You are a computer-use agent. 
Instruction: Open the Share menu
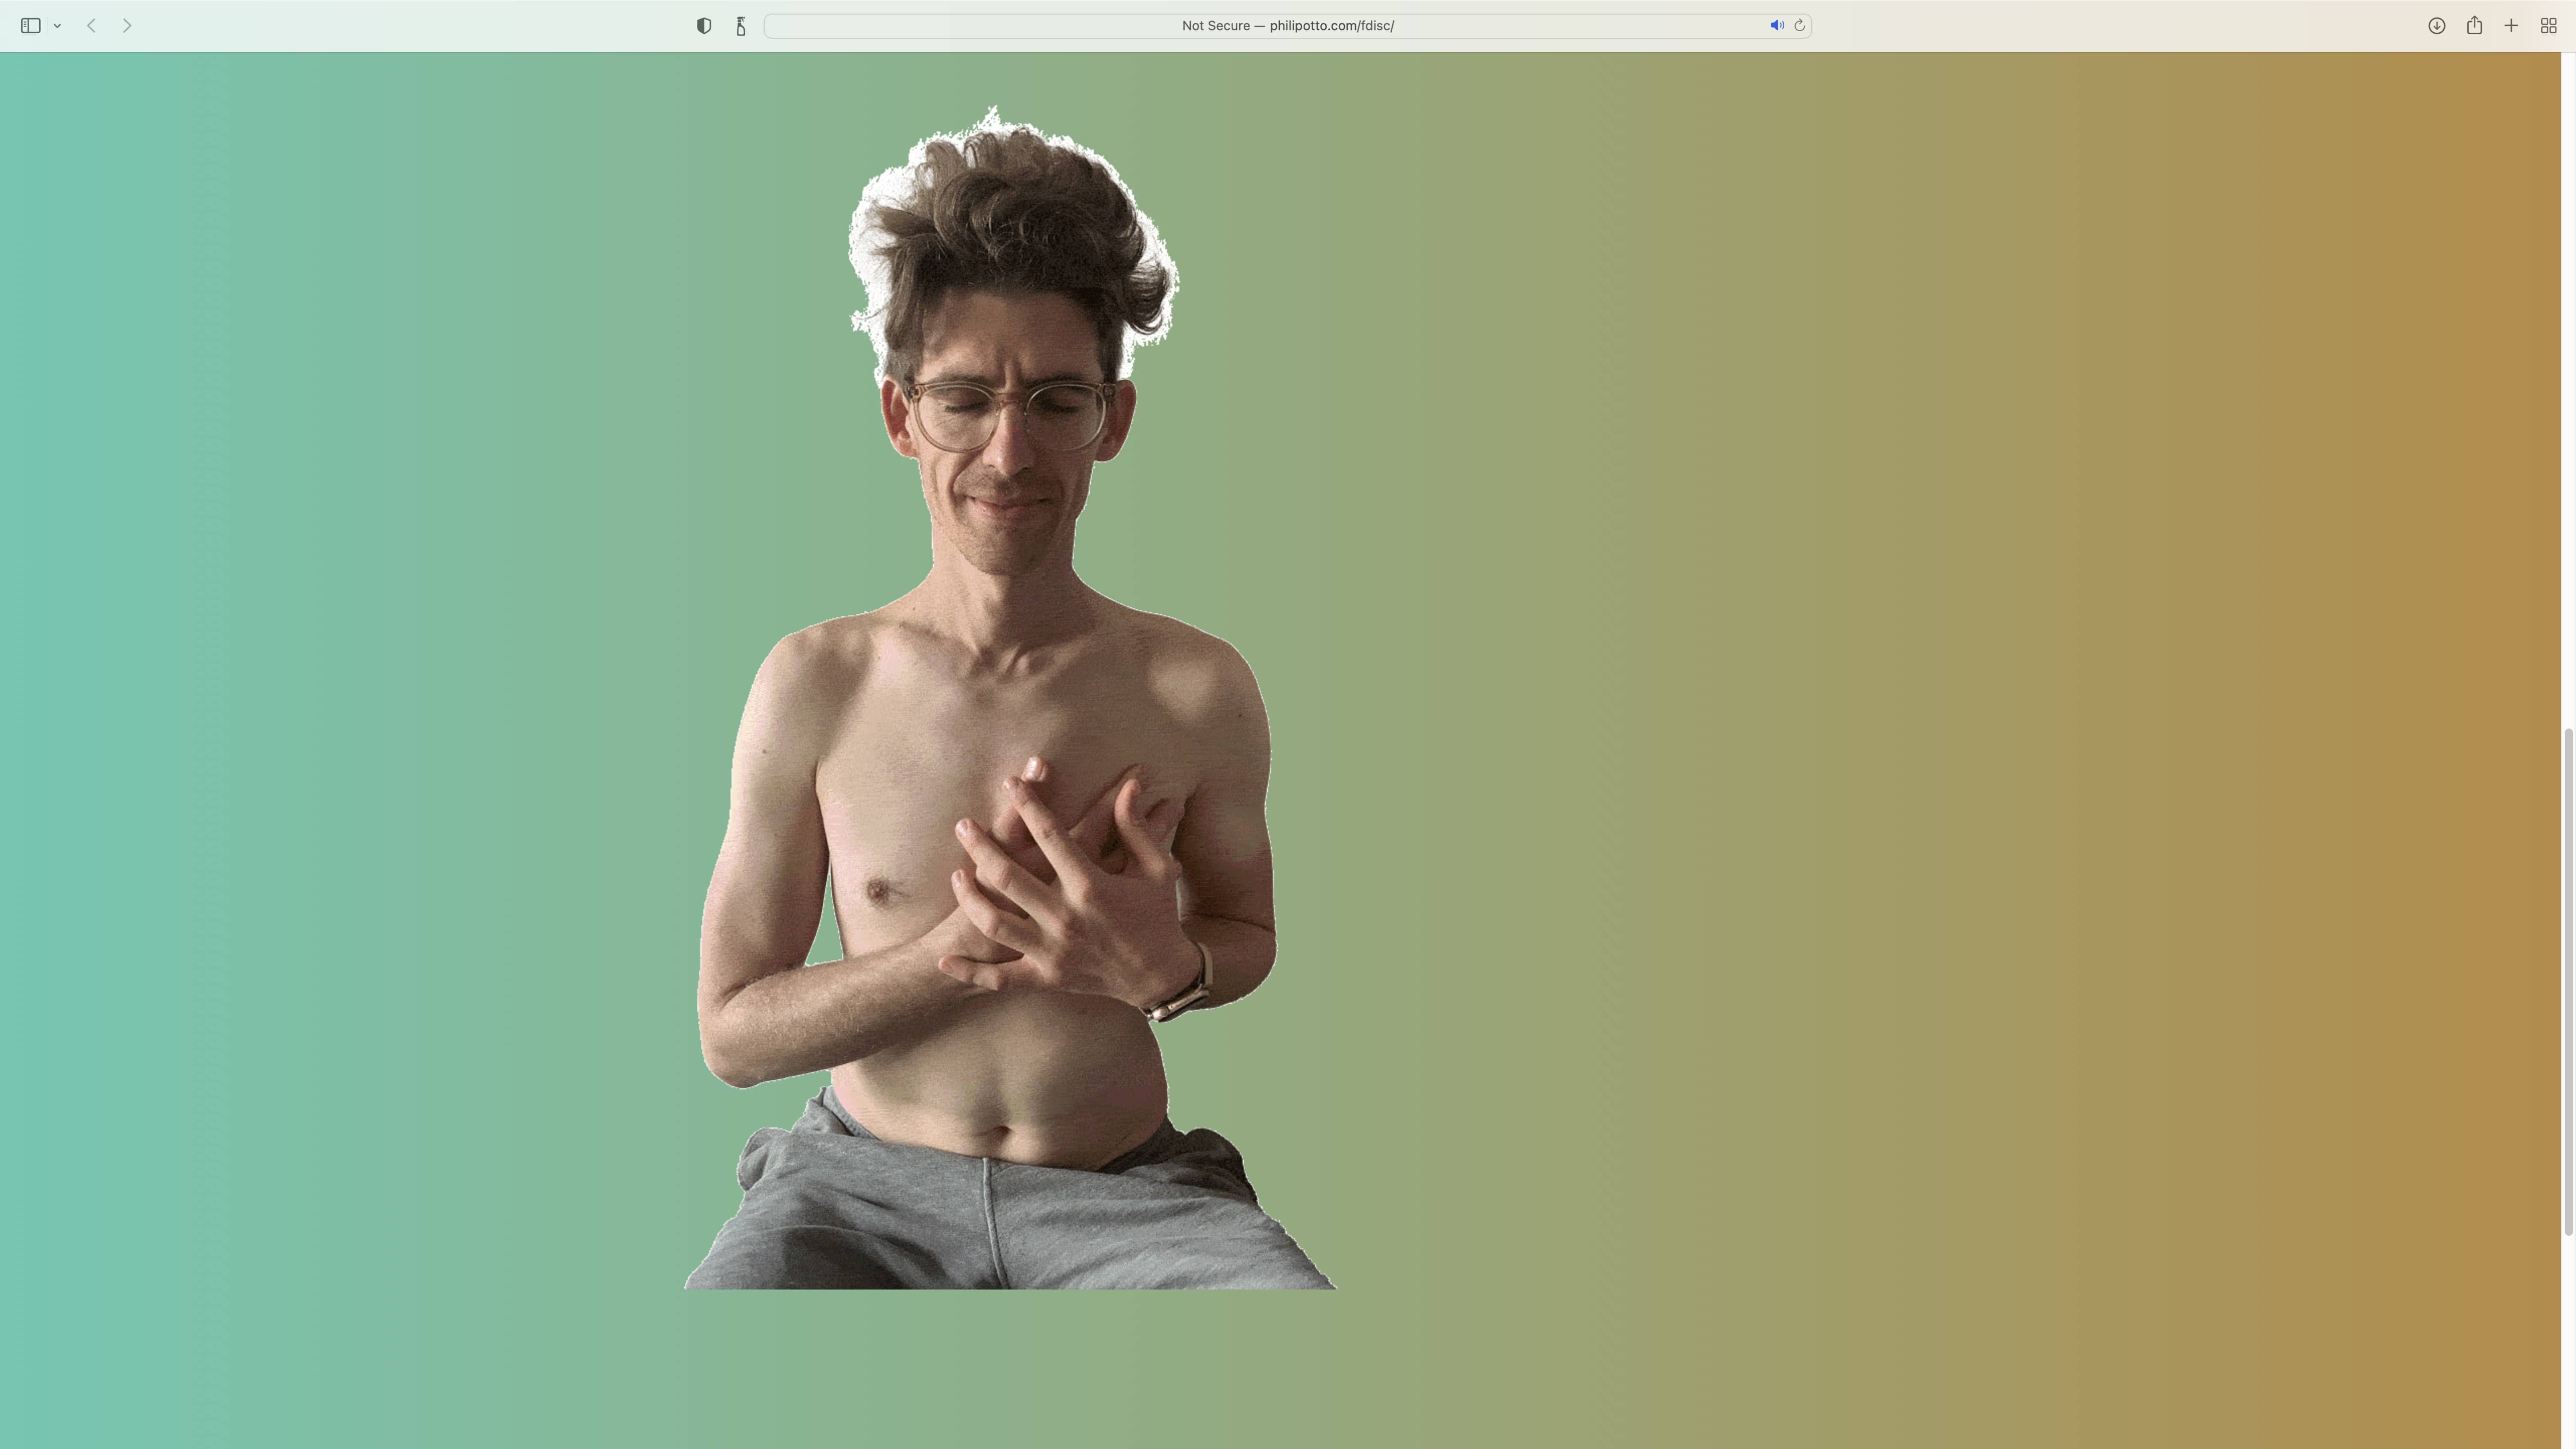pyautogui.click(x=2474, y=25)
